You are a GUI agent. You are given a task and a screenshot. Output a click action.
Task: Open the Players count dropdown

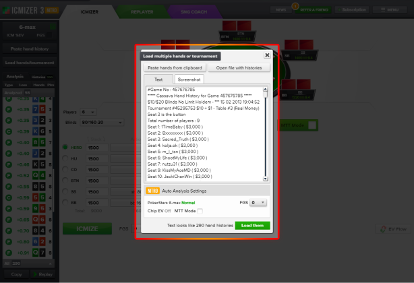click(88, 112)
